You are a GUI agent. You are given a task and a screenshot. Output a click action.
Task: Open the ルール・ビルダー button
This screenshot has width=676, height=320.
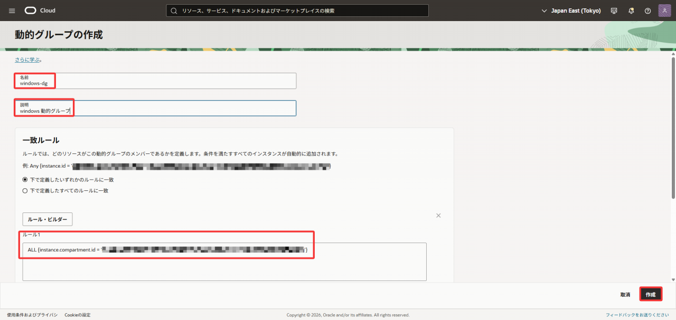pyautogui.click(x=48, y=219)
